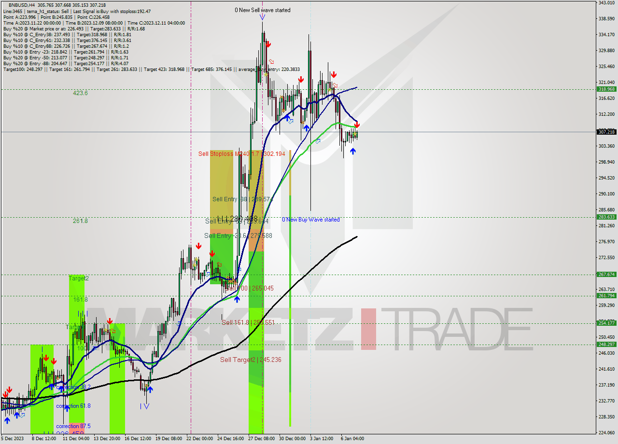Click the green 261.794 price tag

[606, 295]
